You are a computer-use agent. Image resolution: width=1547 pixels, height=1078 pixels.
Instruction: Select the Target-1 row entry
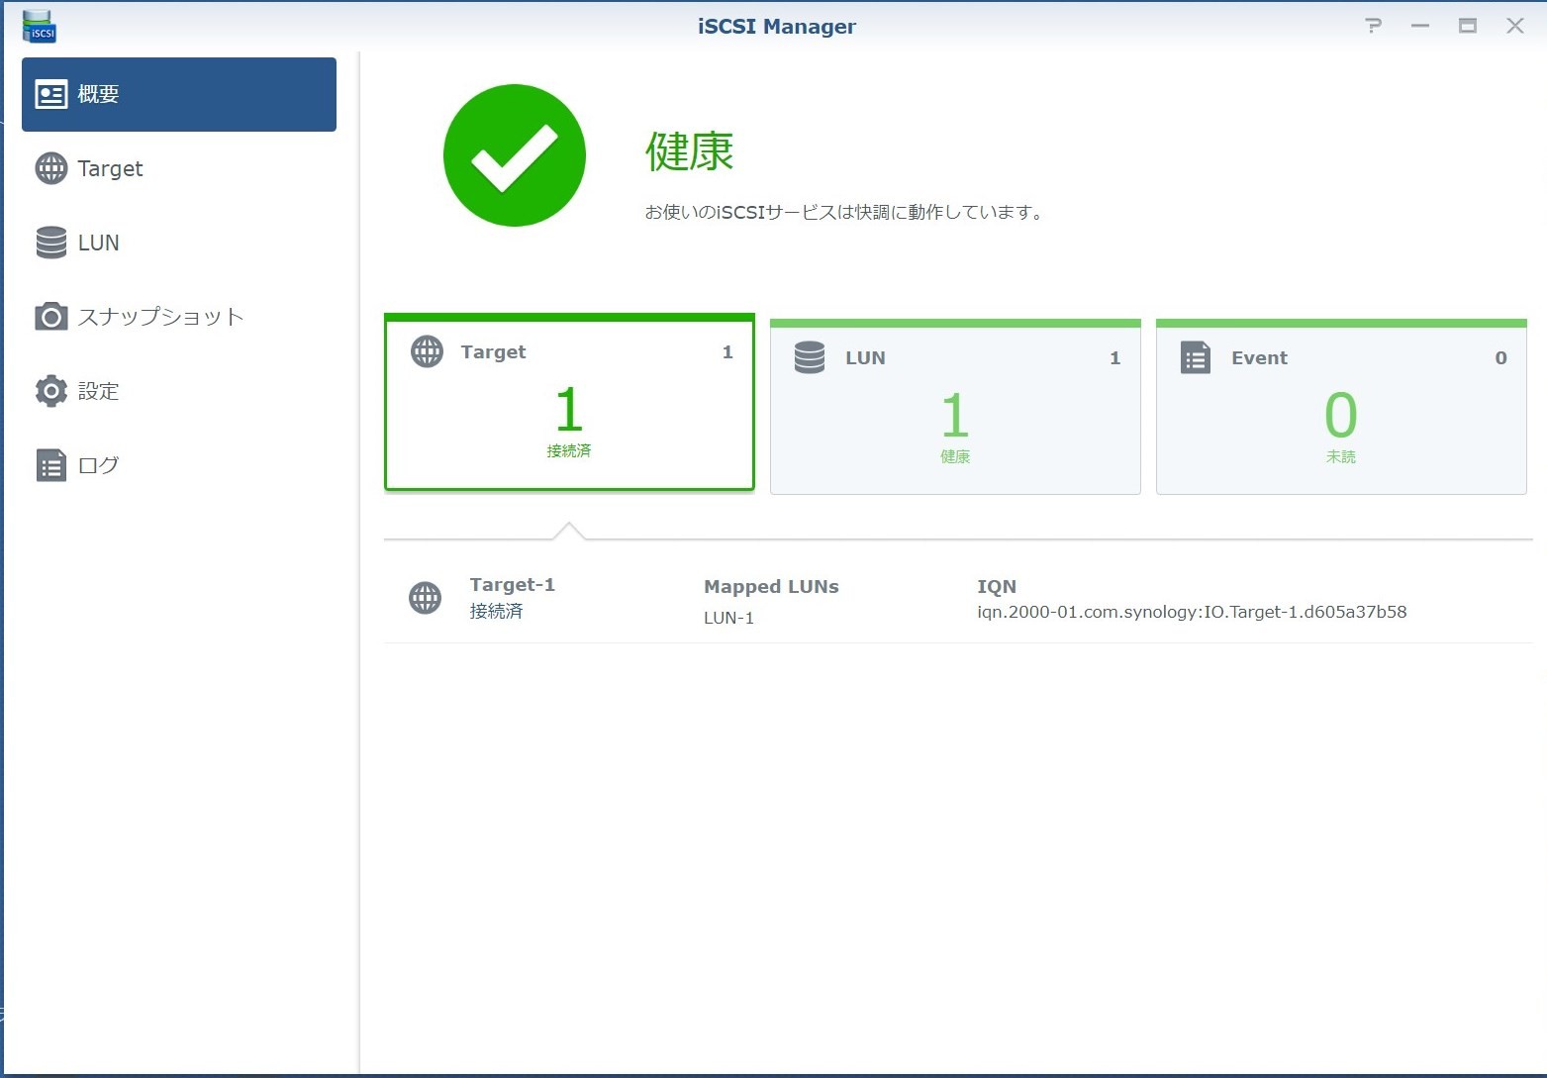pyautogui.click(x=512, y=598)
